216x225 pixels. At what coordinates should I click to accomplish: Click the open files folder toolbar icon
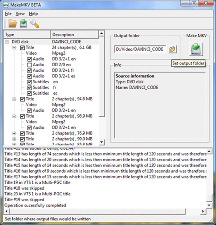12,23
